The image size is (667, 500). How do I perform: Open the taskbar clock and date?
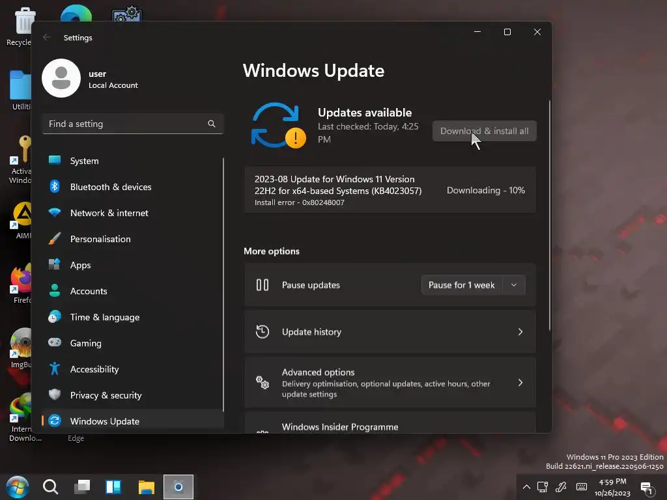(612, 487)
